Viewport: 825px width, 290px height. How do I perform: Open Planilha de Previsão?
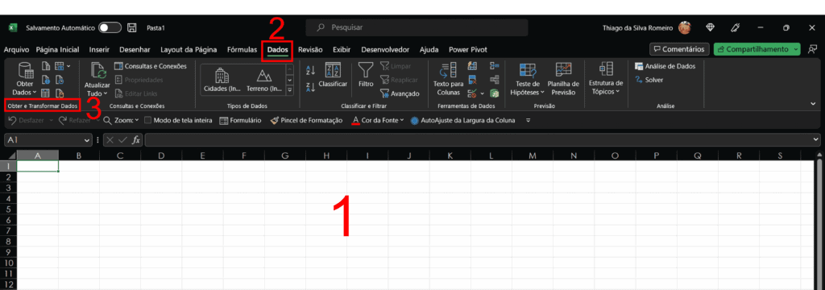(x=563, y=79)
